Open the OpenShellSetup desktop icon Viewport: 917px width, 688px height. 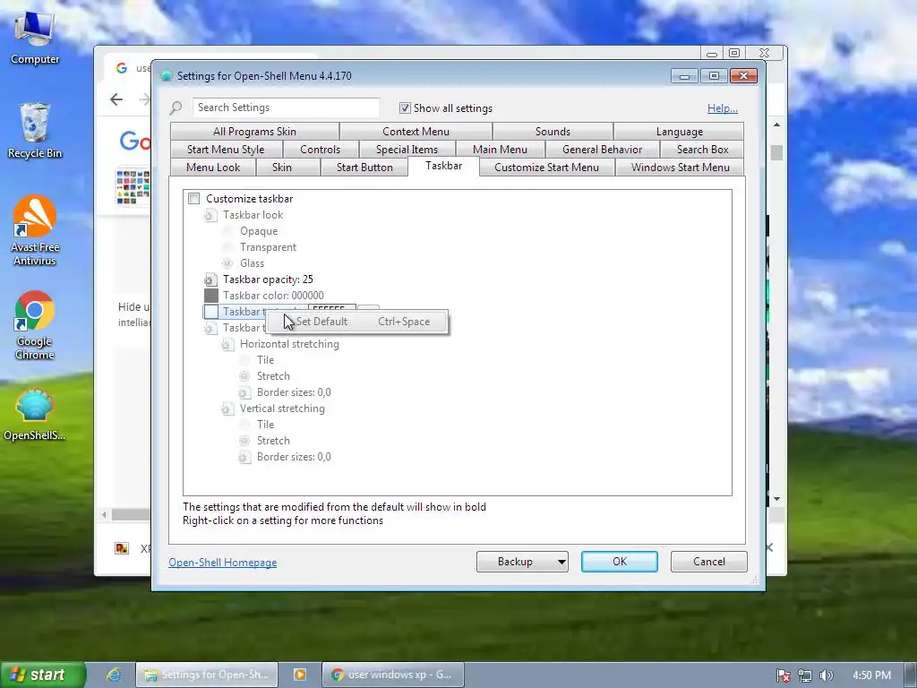35,414
